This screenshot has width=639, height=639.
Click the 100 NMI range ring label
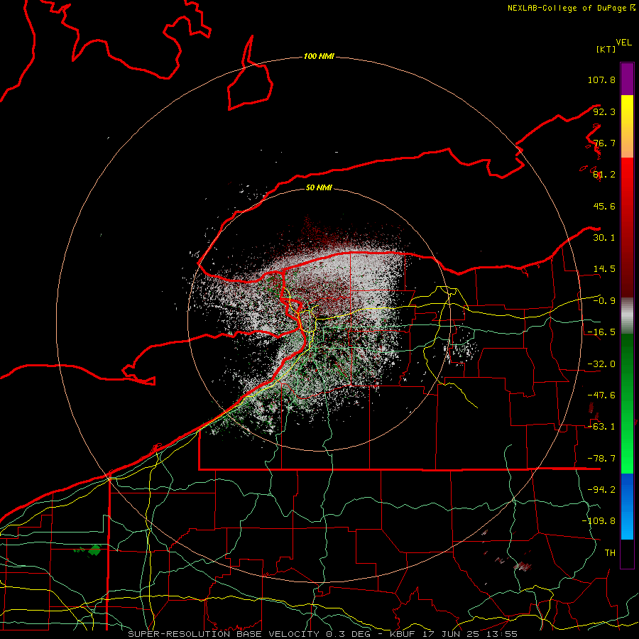tap(319, 56)
